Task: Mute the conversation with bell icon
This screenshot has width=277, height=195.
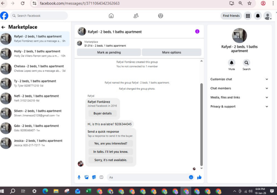Action: pos(231,63)
